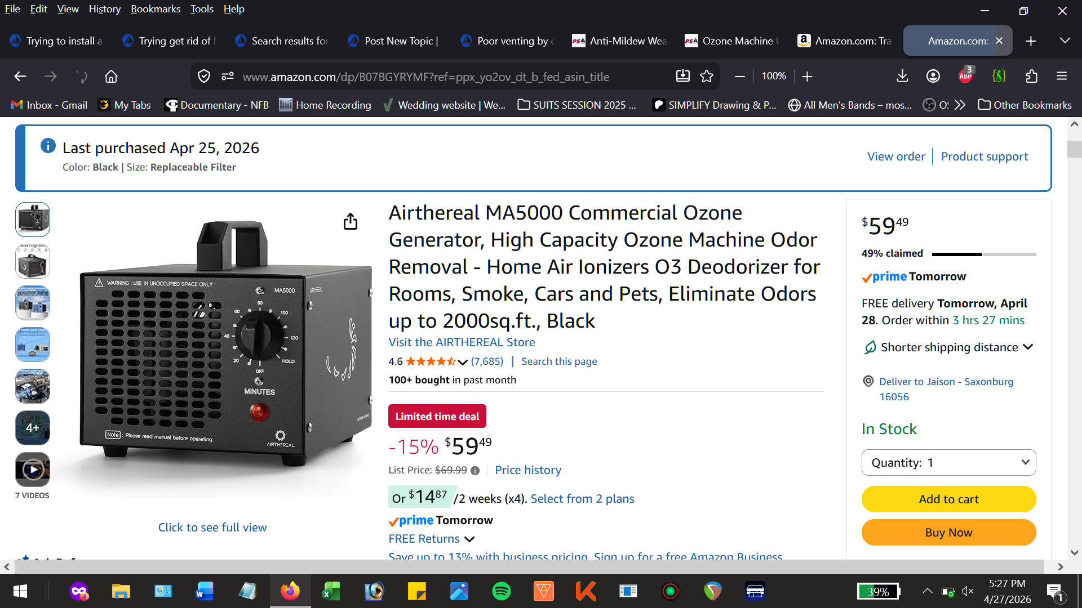Open File Explorer from the taskbar
This screenshot has height=608, width=1082.
(x=121, y=591)
